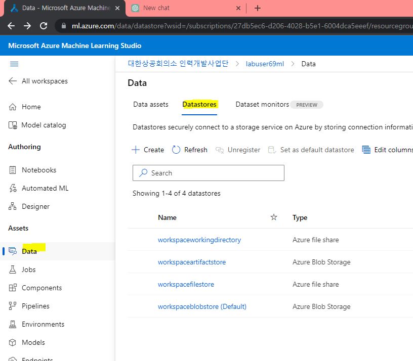Click the Set as default datastore icon

[x=272, y=150]
